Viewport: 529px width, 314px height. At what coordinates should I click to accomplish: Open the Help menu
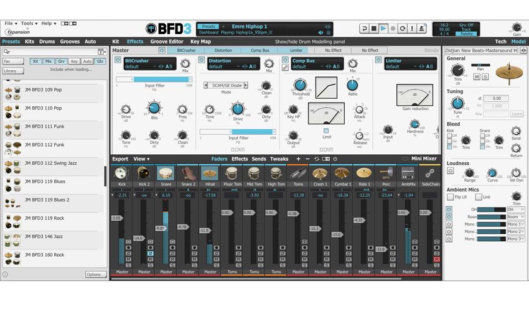[49, 23]
